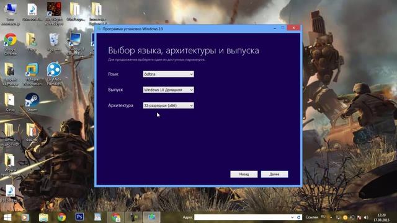Click the Далее button

[274, 174]
